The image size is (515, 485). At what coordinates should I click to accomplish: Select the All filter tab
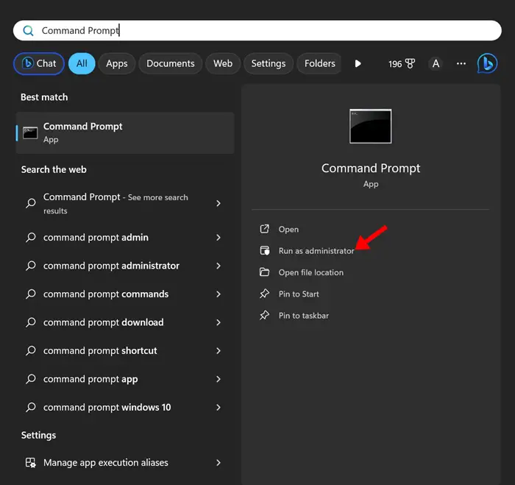(82, 63)
